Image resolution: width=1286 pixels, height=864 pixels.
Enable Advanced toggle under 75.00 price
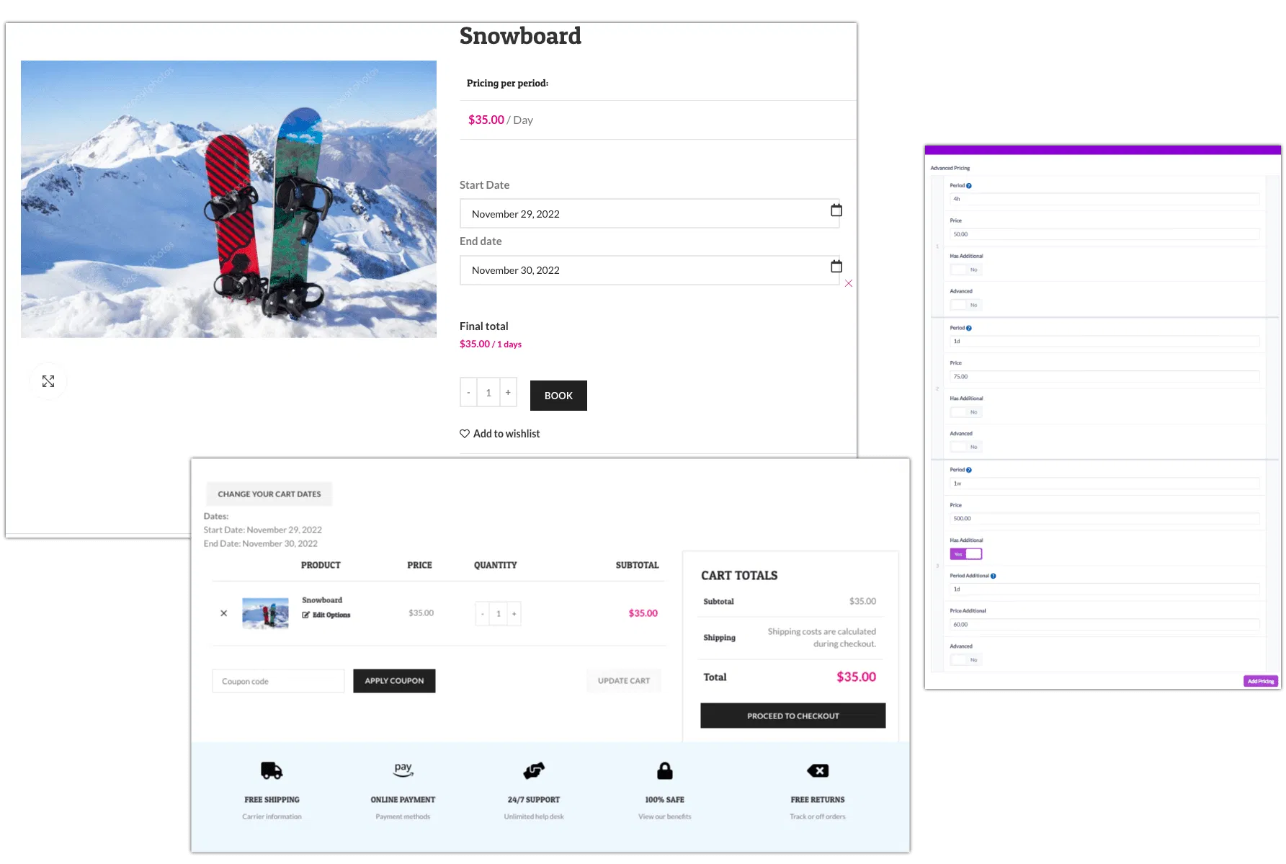tap(965, 447)
